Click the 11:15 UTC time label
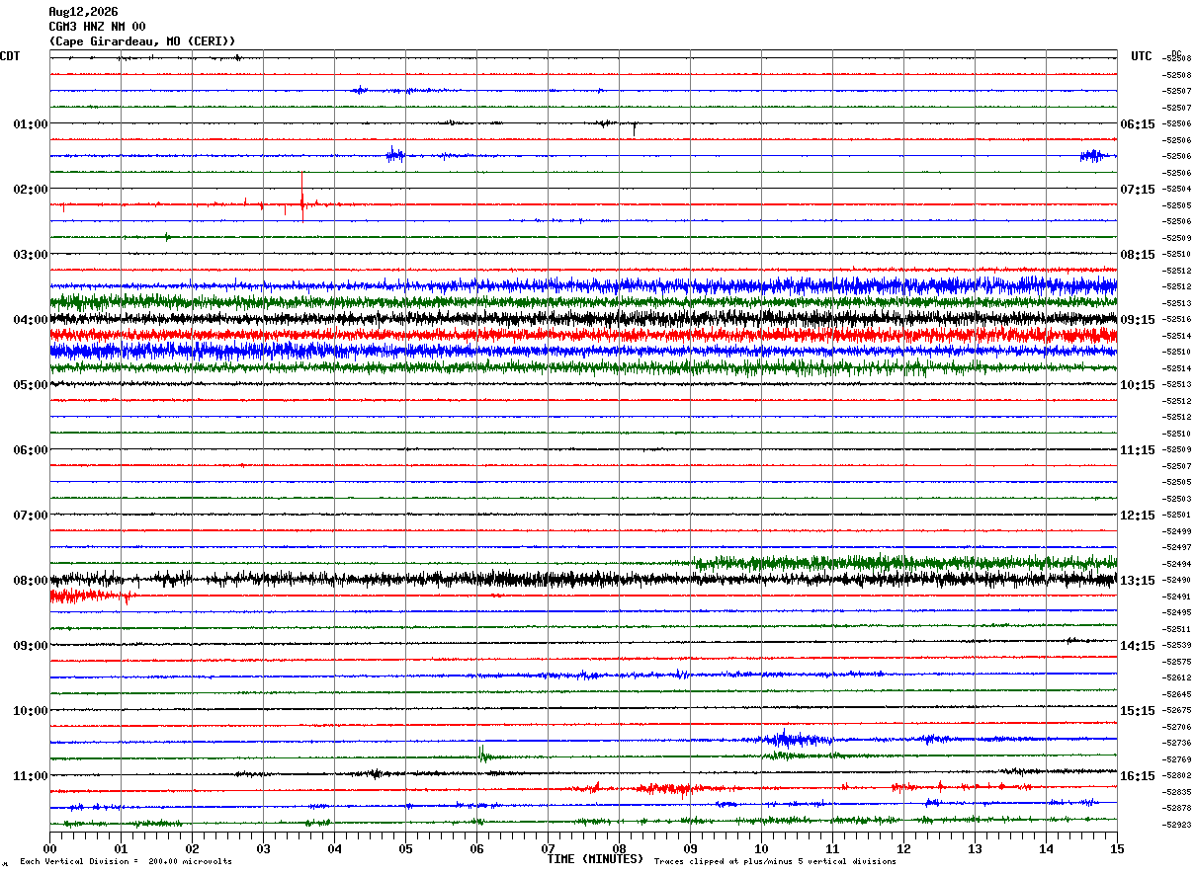 tap(1138, 449)
